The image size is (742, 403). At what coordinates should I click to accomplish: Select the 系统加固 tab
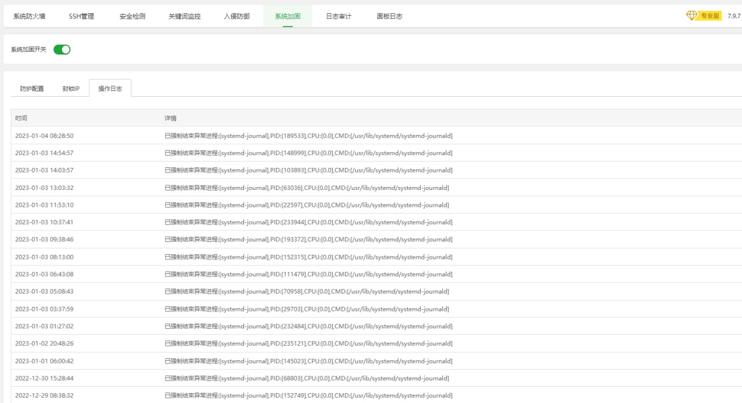[288, 16]
